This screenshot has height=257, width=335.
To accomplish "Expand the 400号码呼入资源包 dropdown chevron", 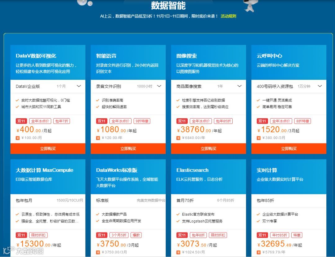I will point(320,86).
